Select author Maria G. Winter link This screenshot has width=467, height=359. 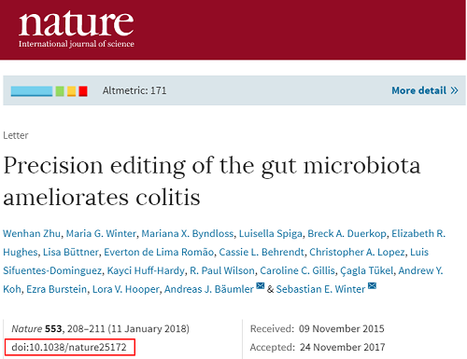pyautogui.click(x=101, y=233)
